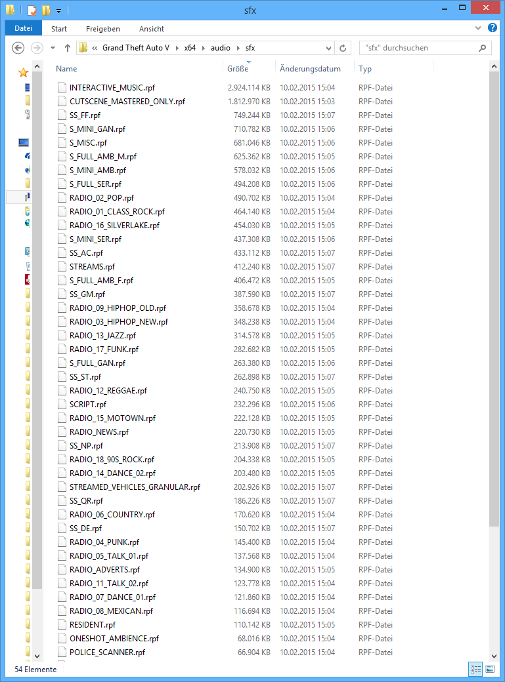Select file S_MINI_GAN.rpf

pos(98,129)
